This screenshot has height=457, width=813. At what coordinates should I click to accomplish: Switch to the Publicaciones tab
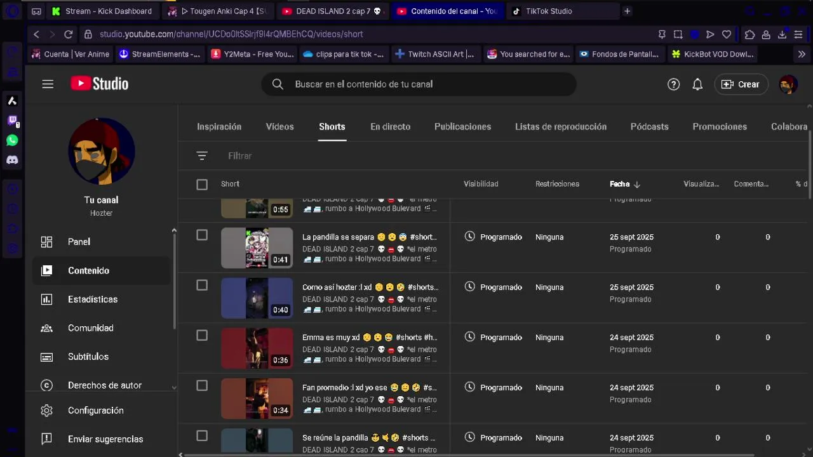[x=462, y=126]
